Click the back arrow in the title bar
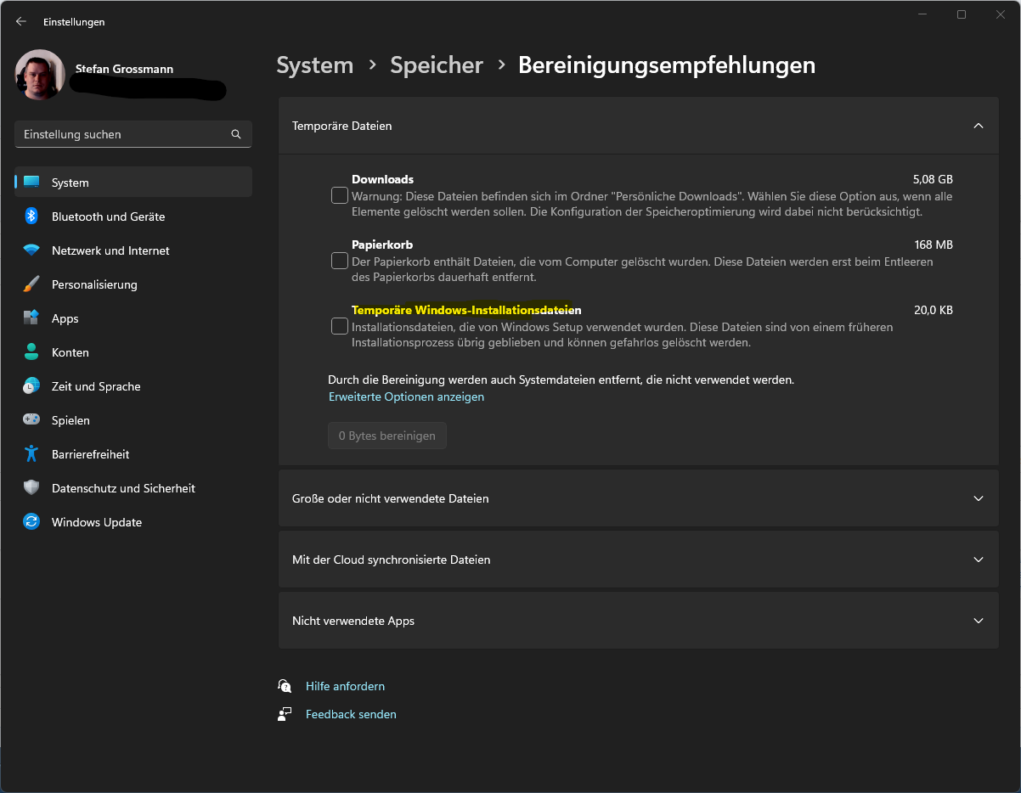Image resolution: width=1021 pixels, height=793 pixels. tap(21, 22)
